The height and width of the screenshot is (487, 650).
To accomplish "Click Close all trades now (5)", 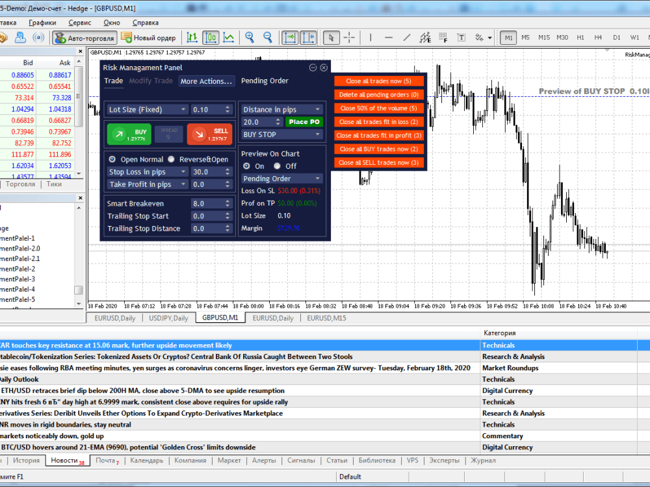I will (x=379, y=81).
